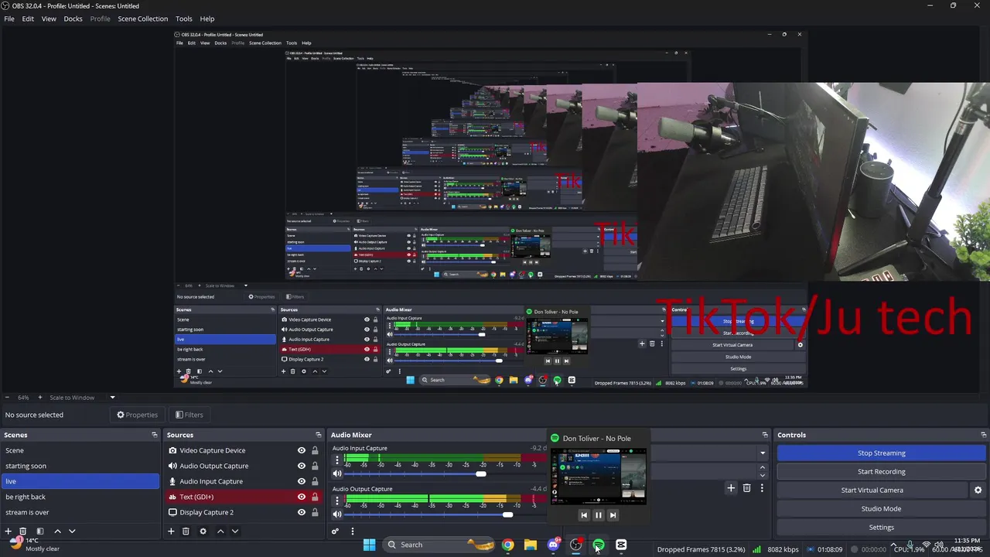Float the Scenes dock using its header icon
This screenshot has height=557, width=990.
[x=155, y=435]
